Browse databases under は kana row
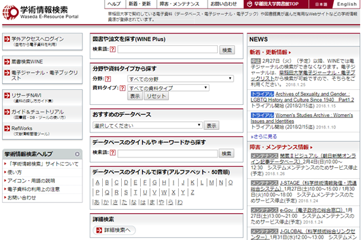The image size is (362, 240). [143, 203]
